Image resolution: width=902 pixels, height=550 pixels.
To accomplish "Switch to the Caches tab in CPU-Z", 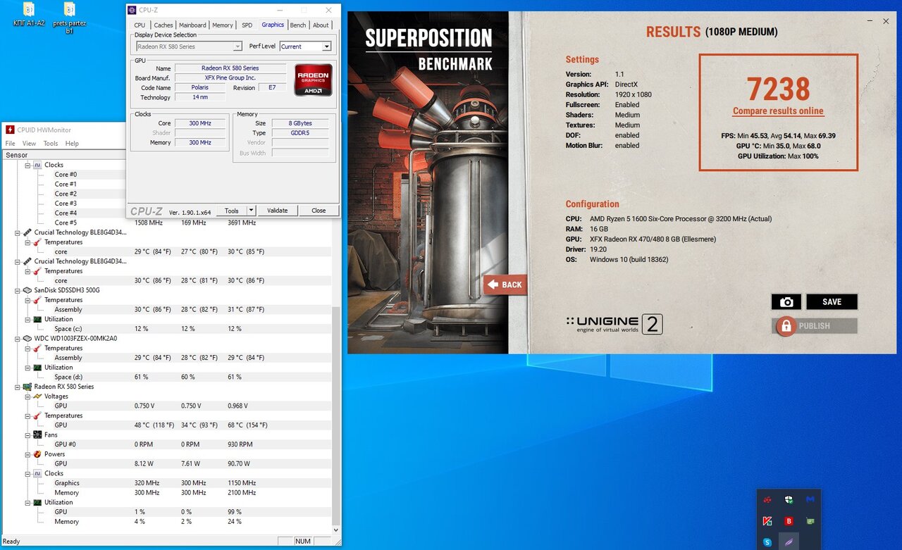I will pos(163,25).
